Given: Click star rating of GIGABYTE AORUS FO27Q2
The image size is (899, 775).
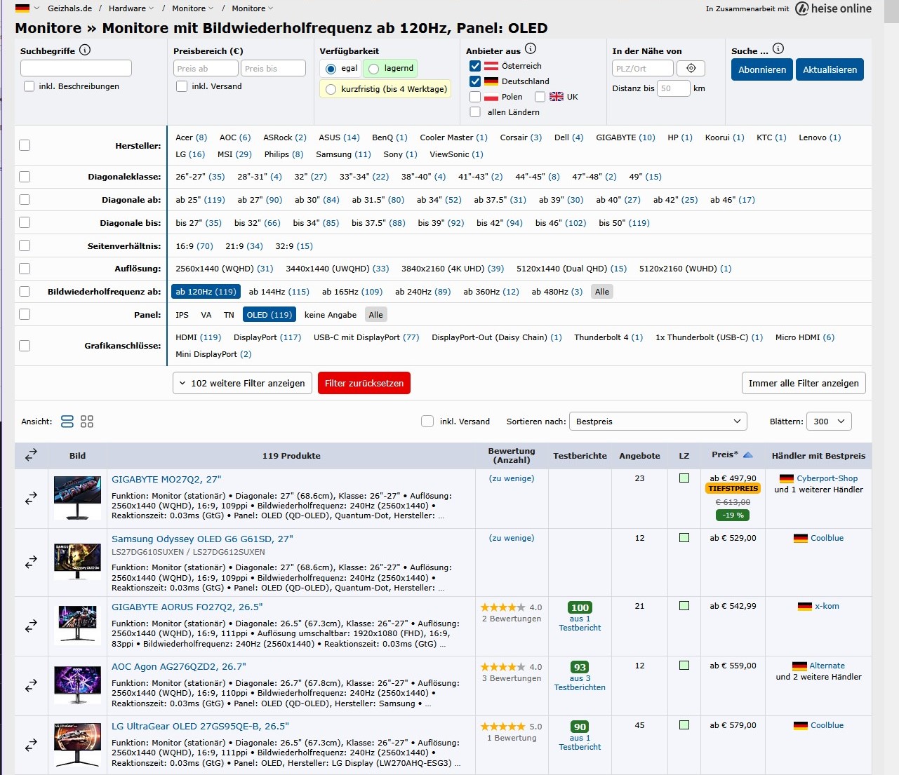Looking at the screenshot, I should point(502,607).
